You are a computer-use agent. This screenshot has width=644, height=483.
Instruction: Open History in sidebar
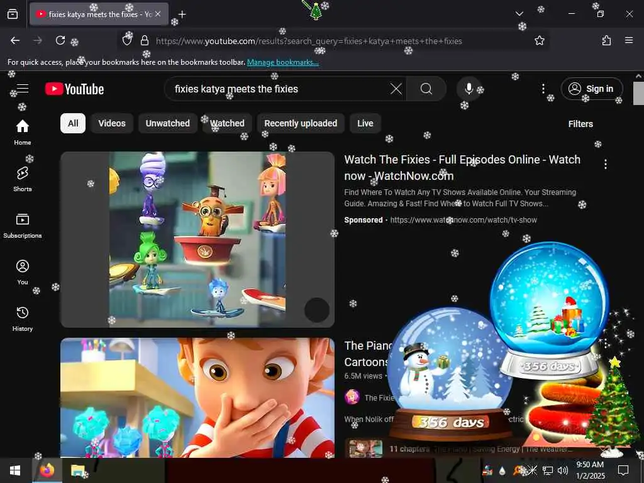click(23, 319)
